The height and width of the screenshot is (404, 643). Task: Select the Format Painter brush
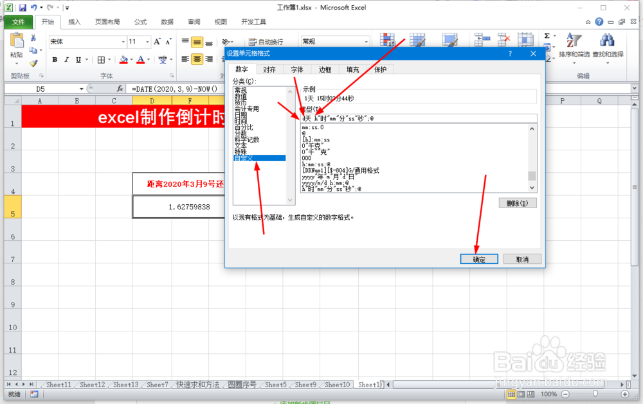[x=33, y=63]
